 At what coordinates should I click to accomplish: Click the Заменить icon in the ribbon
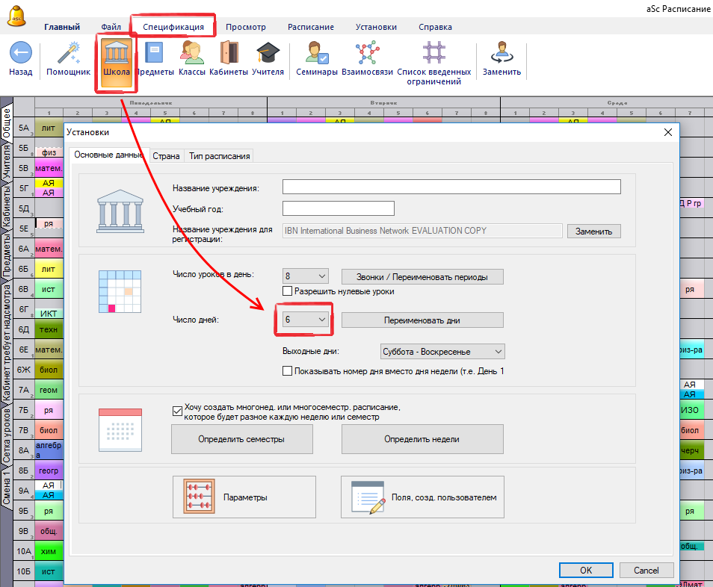coord(501,54)
